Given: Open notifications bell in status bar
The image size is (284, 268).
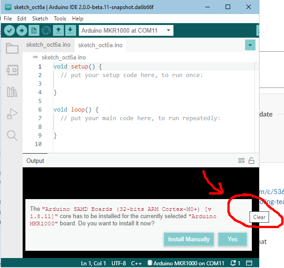Looking at the screenshot, I should pos(235,263).
